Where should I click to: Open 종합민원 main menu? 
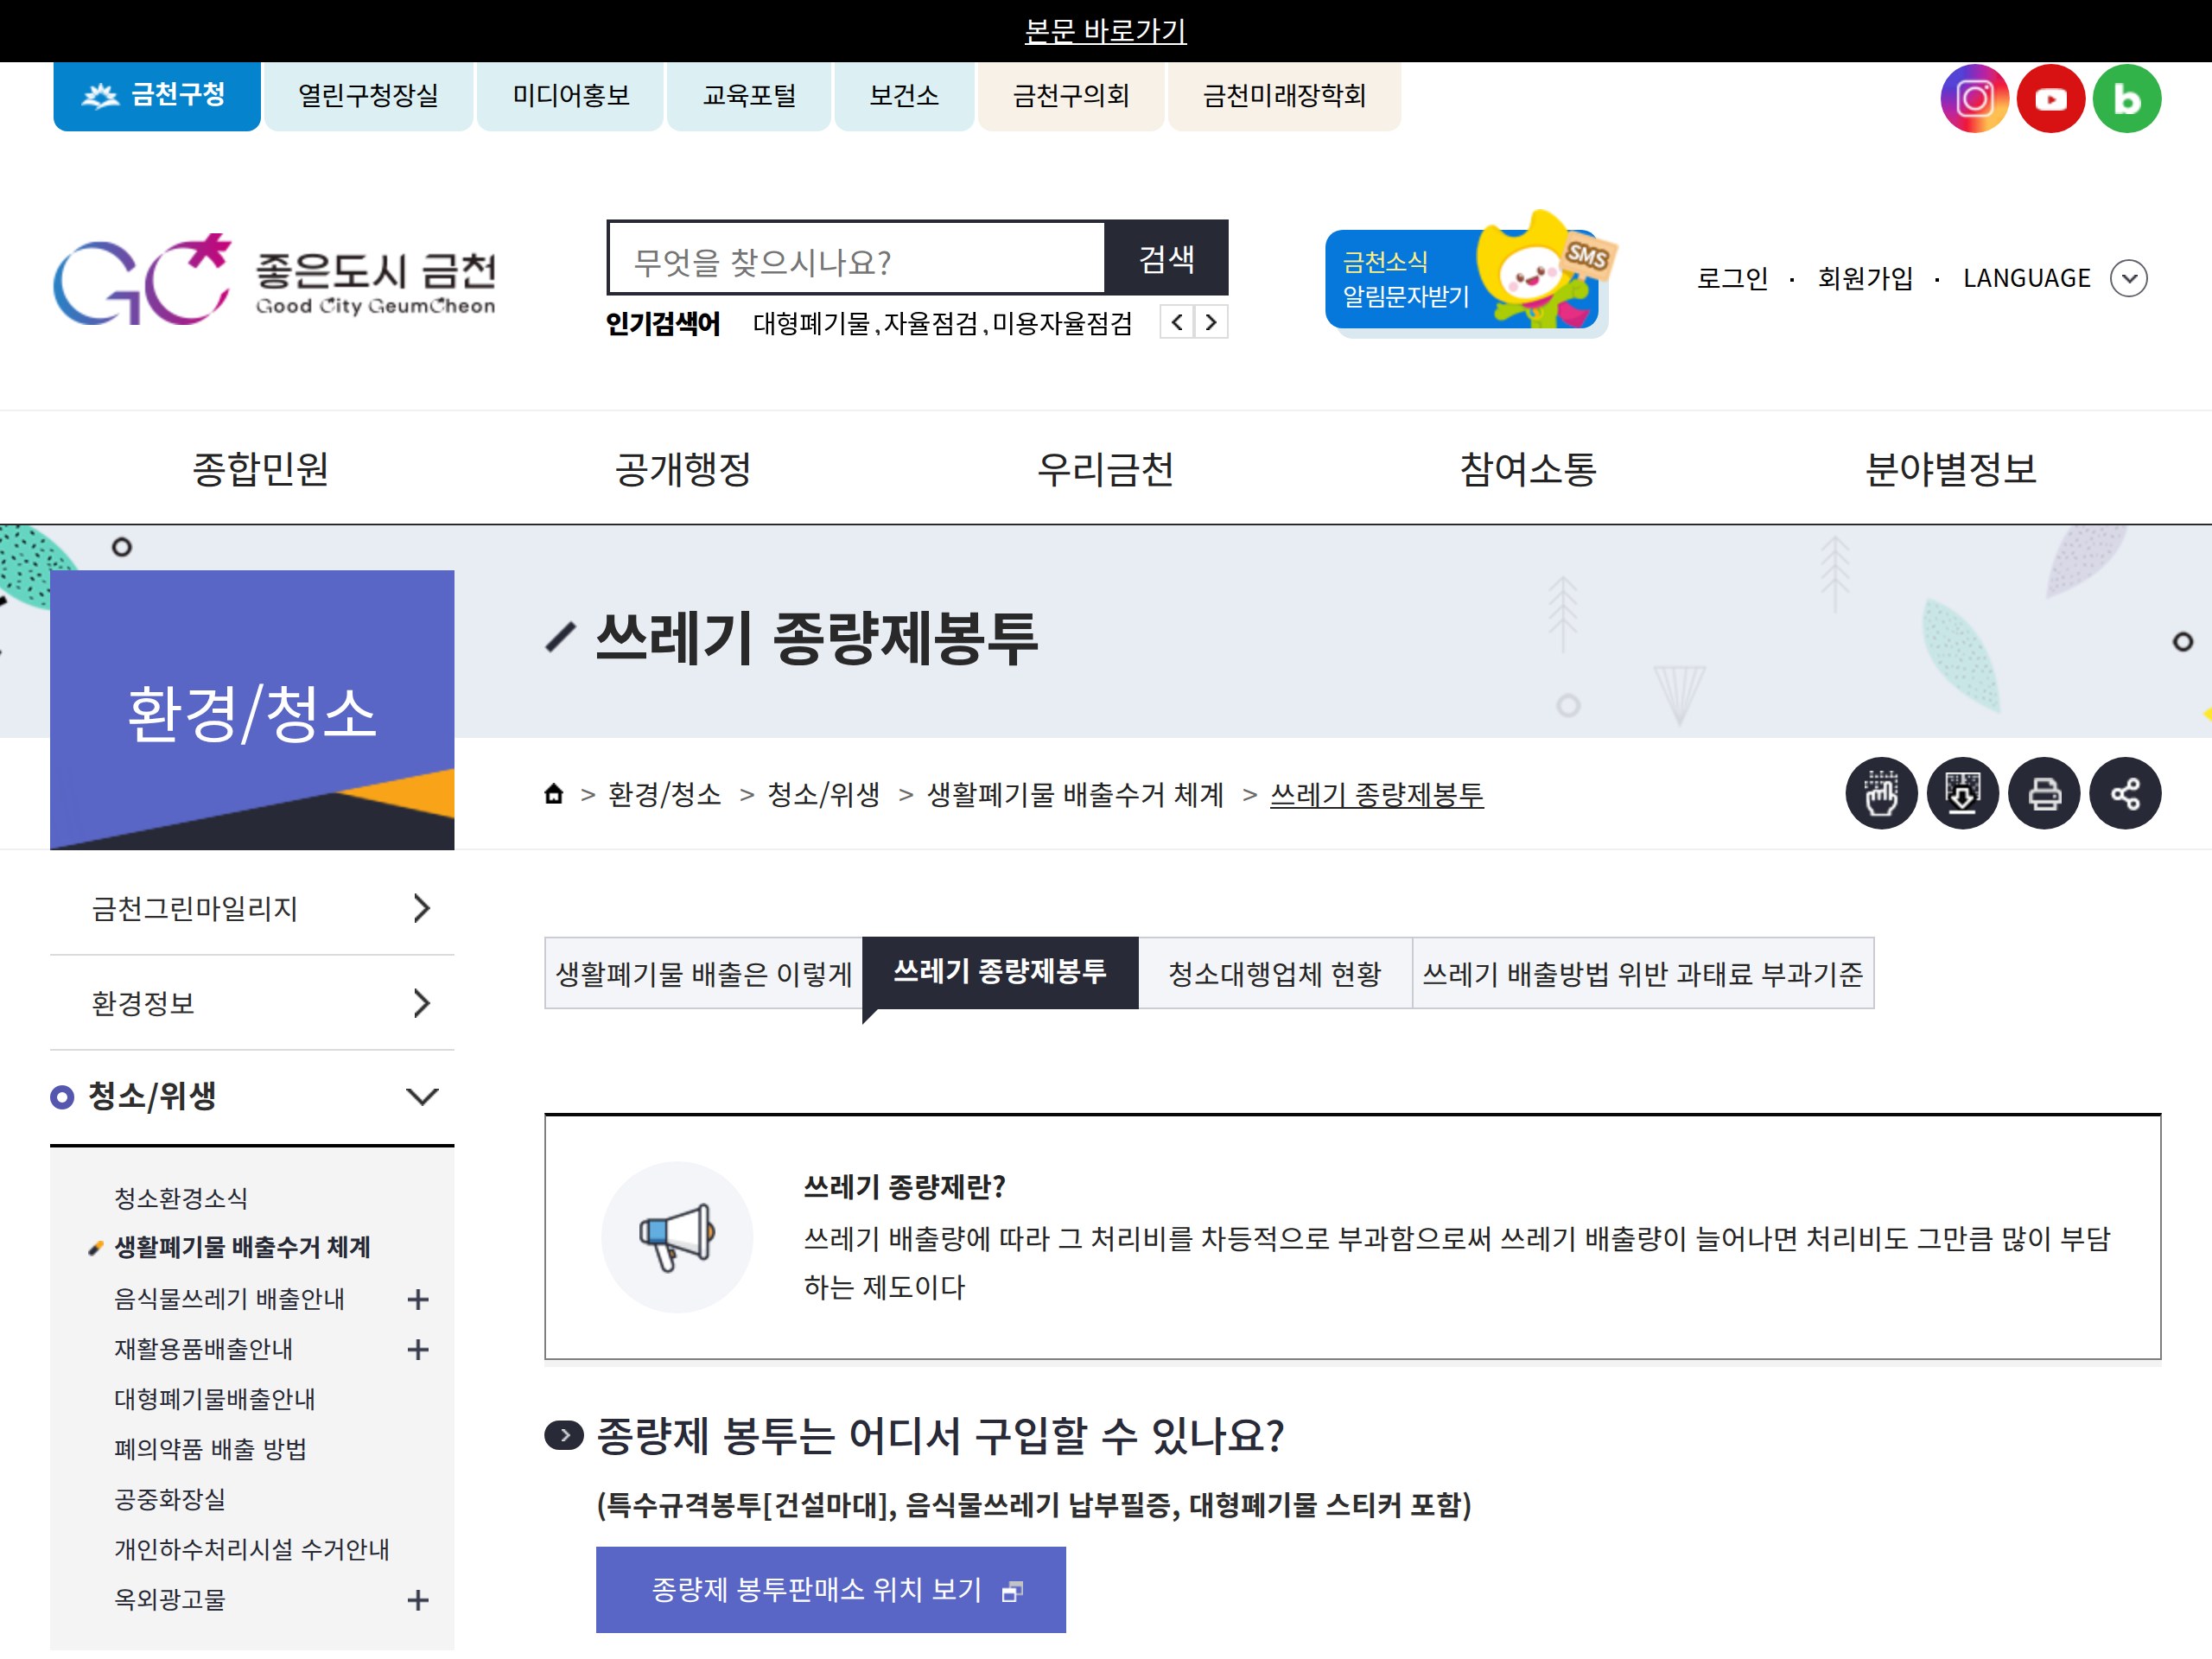point(261,468)
